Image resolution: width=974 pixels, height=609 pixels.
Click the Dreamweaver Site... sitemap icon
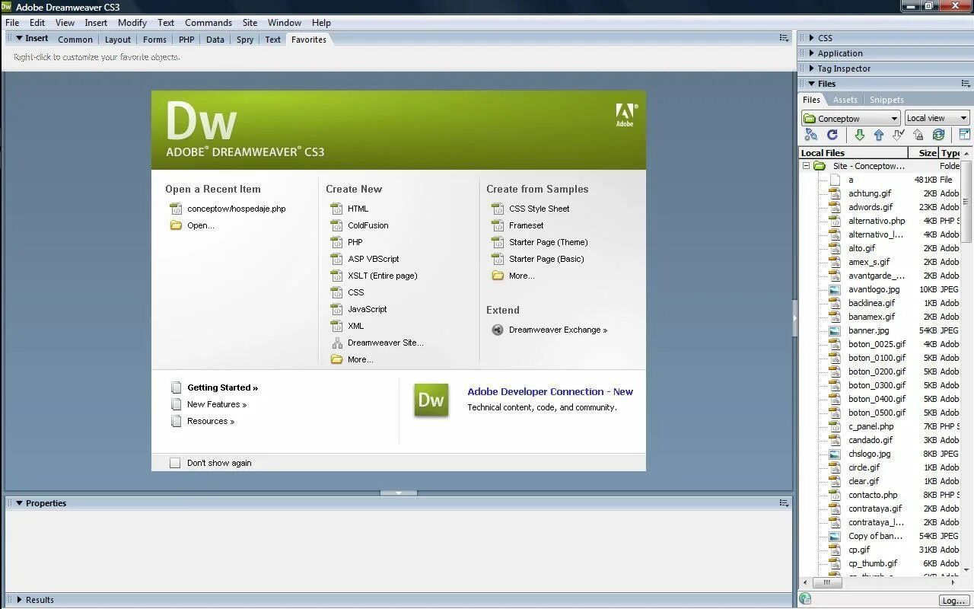click(x=337, y=343)
